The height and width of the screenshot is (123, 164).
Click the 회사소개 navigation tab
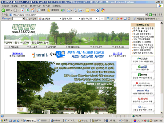(32, 47)
